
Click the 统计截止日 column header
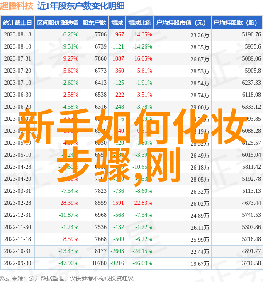tap(17, 23)
